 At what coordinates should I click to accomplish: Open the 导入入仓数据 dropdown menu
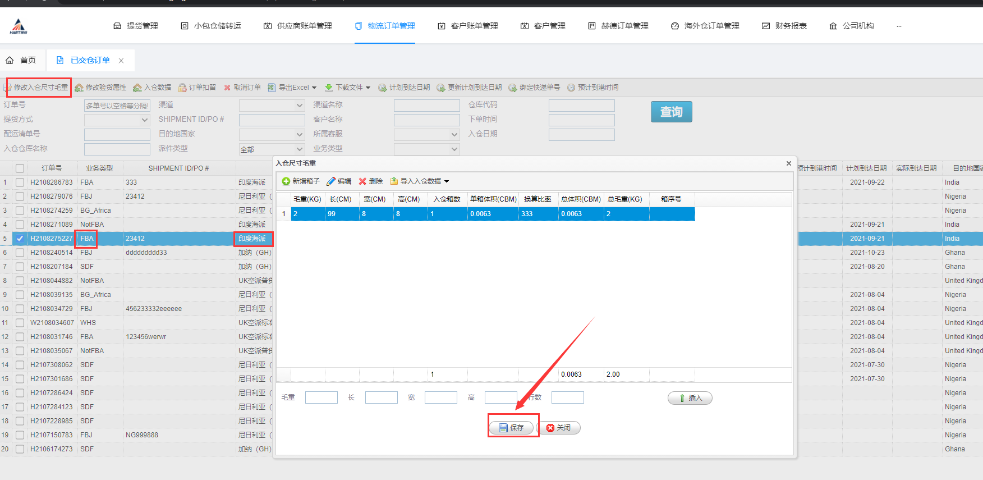(x=447, y=181)
